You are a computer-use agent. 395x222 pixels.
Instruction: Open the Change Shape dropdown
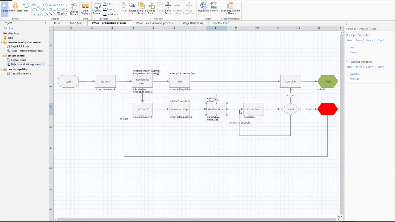[74, 9]
